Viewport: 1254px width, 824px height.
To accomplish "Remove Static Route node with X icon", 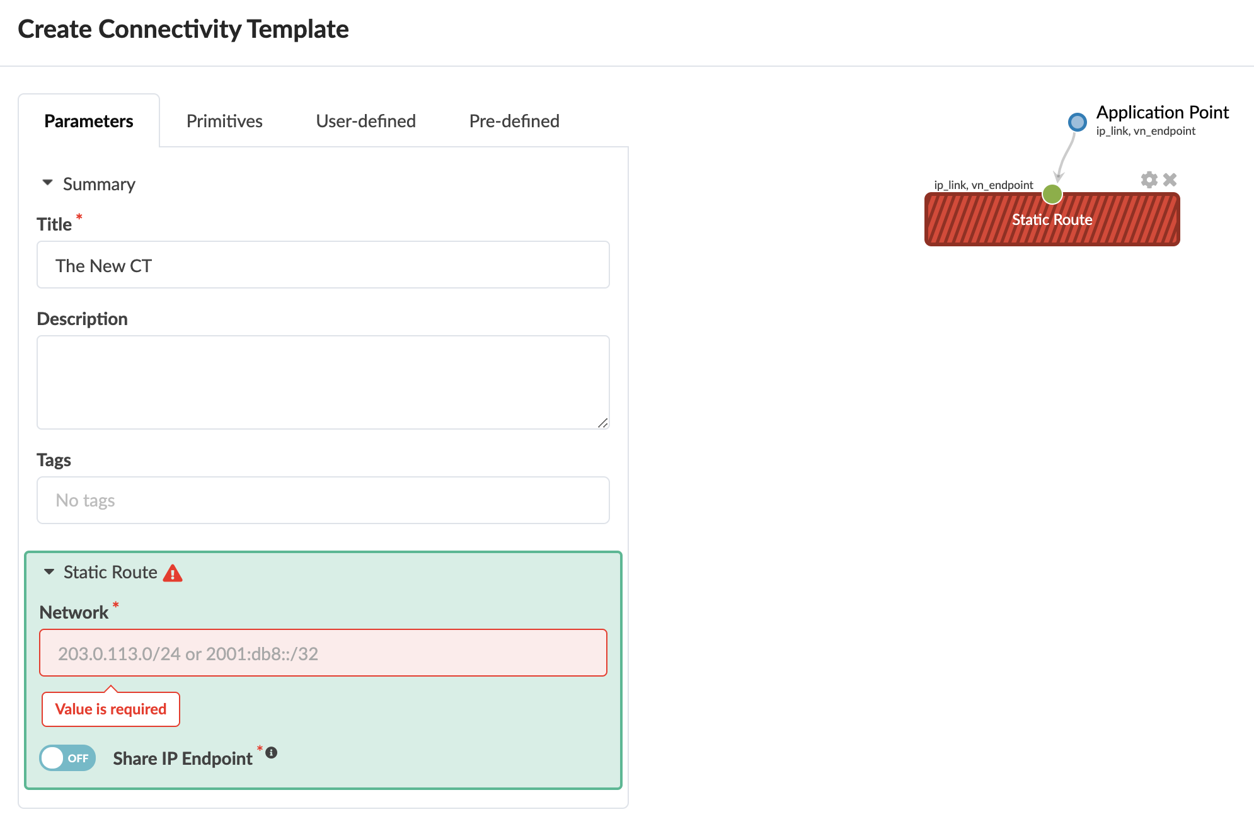I will tap(1170, 180).
